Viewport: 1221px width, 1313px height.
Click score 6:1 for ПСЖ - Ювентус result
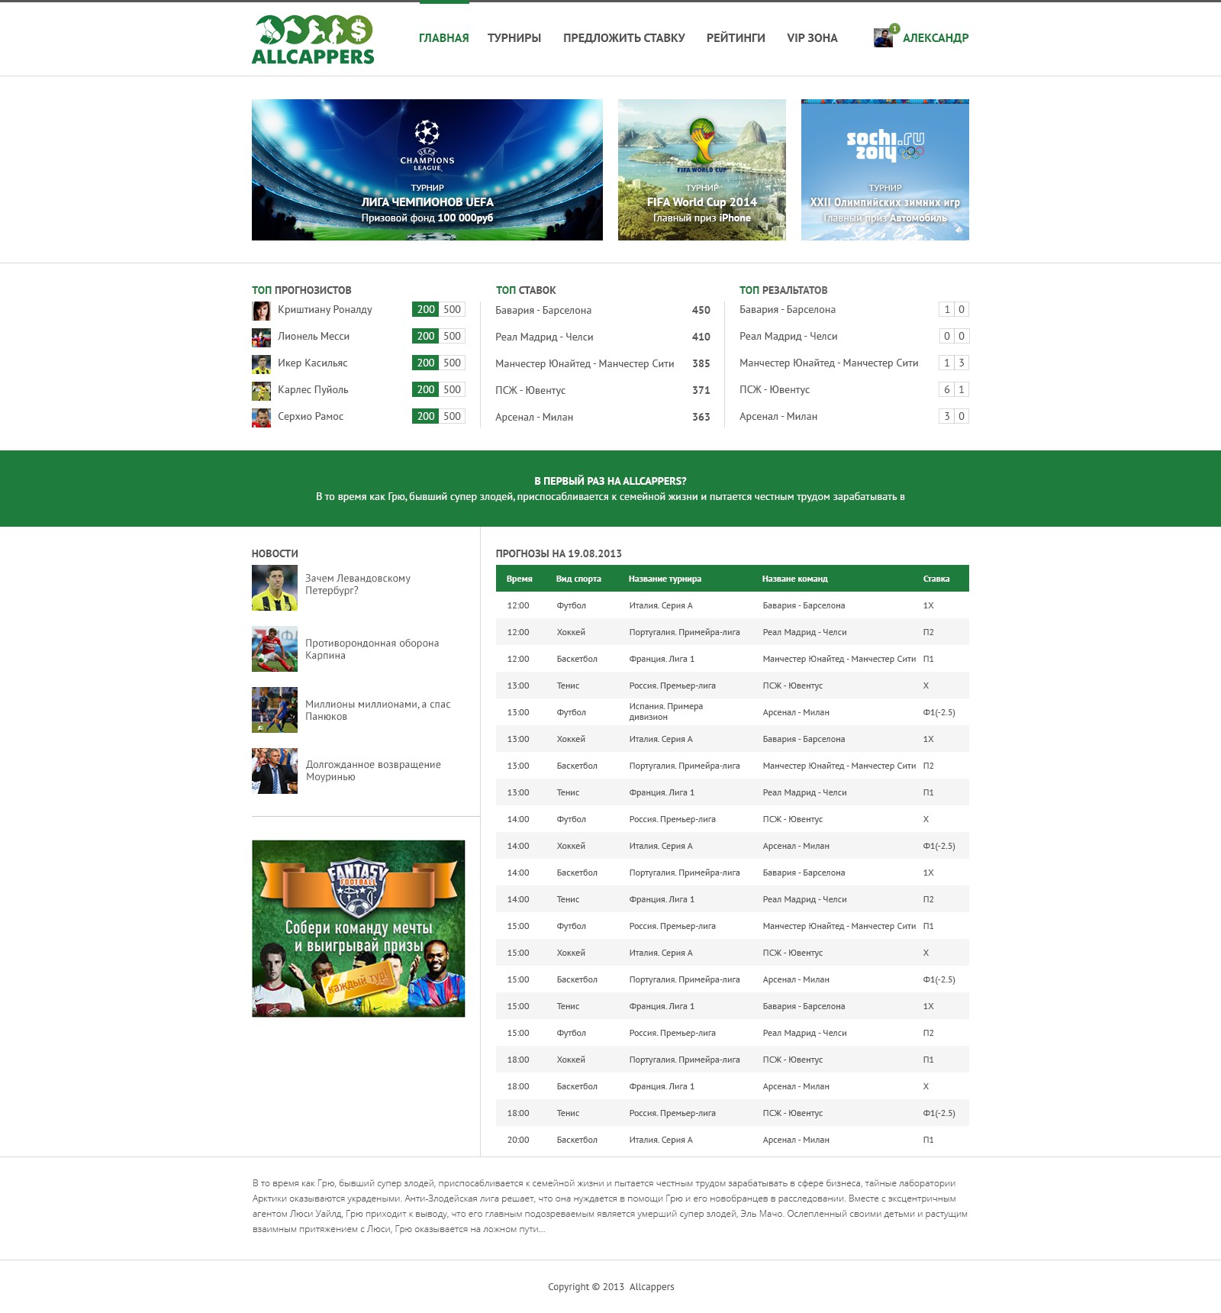click(x=954, y=389)
